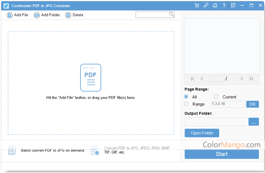Select the All page range option
265x173 pixels.
pyautogui.click(x=186, y=97)
